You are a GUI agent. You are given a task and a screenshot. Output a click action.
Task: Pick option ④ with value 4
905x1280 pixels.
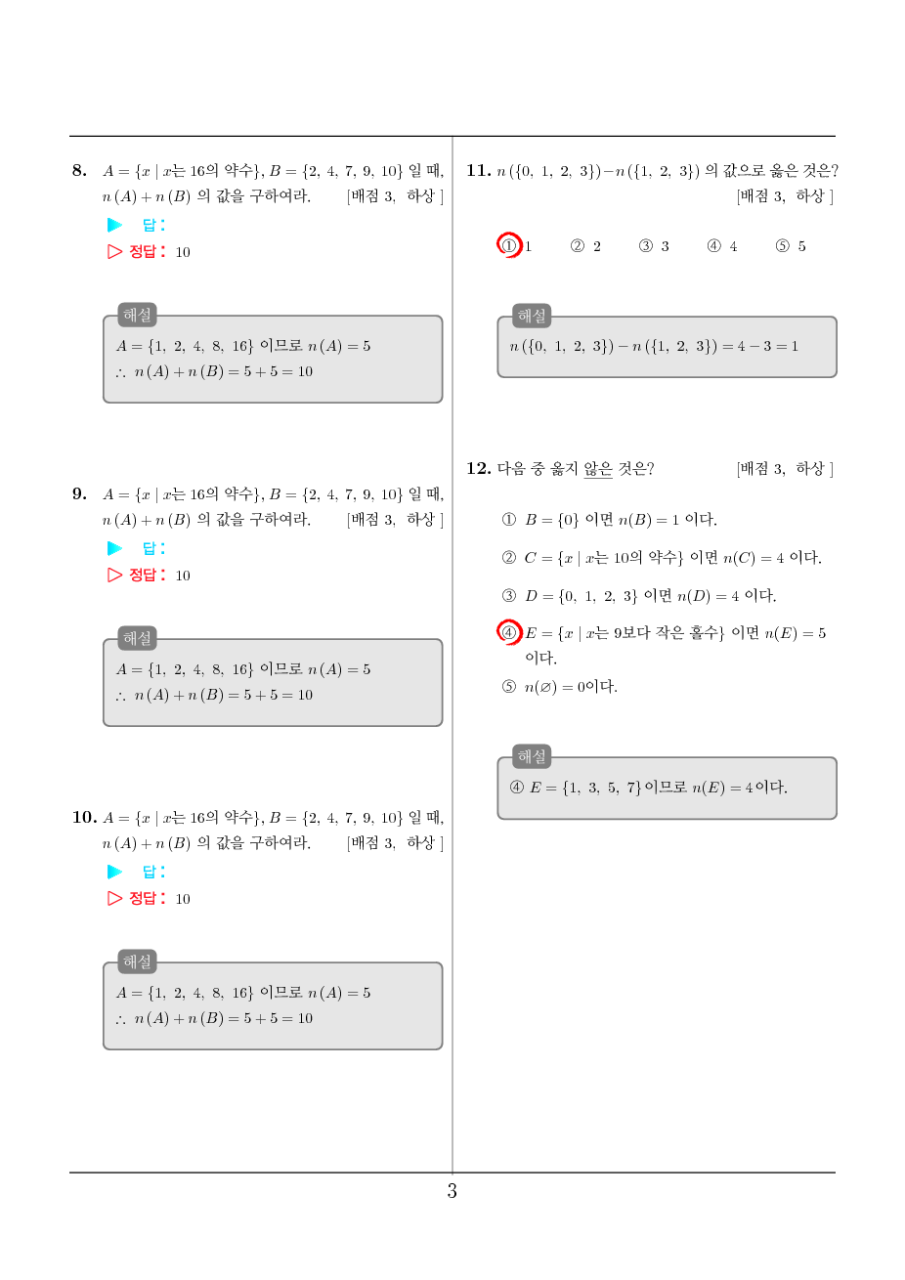pos(722,246)
